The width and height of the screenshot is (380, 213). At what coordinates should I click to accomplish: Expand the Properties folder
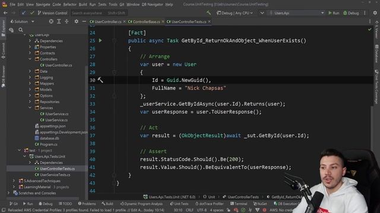pos(30,47)
